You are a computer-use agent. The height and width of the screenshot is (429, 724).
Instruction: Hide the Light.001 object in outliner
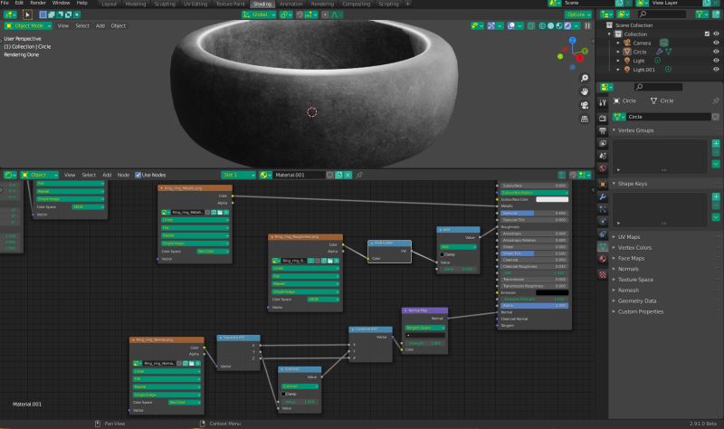point(716,70)
